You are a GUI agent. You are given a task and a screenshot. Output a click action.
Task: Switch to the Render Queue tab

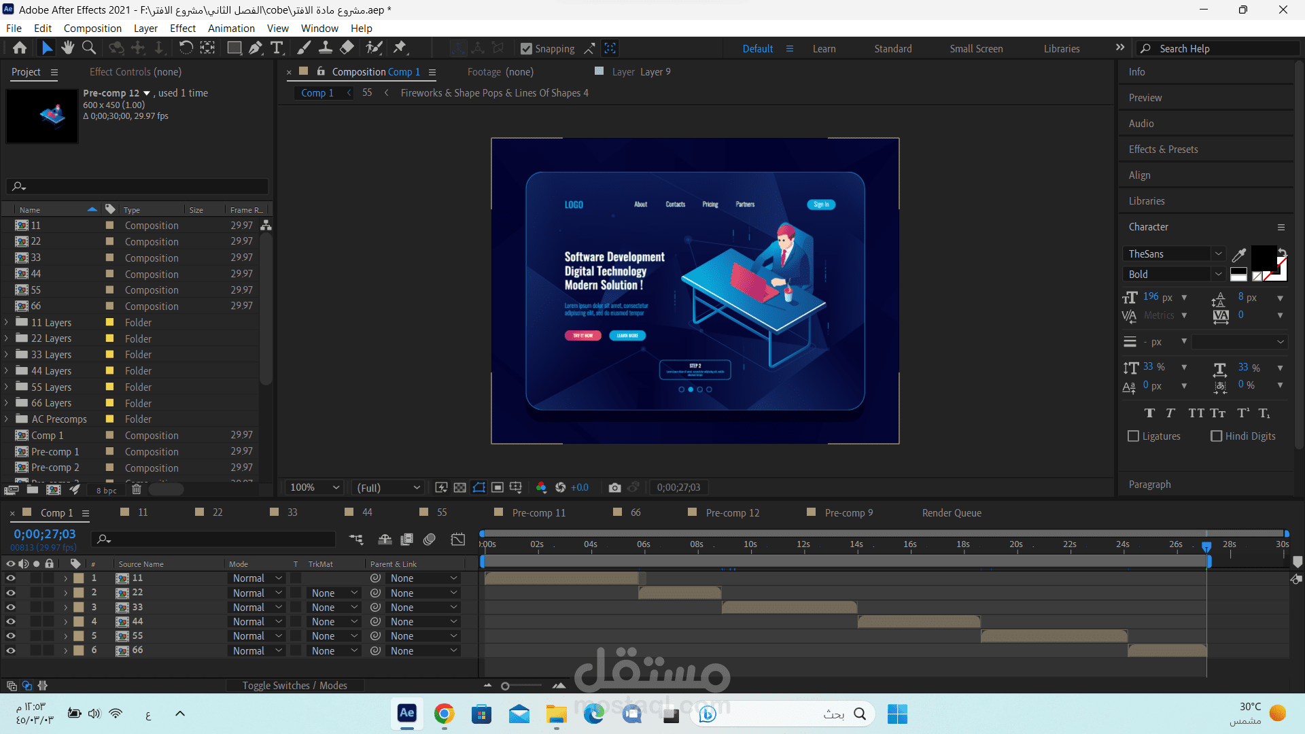952,513
